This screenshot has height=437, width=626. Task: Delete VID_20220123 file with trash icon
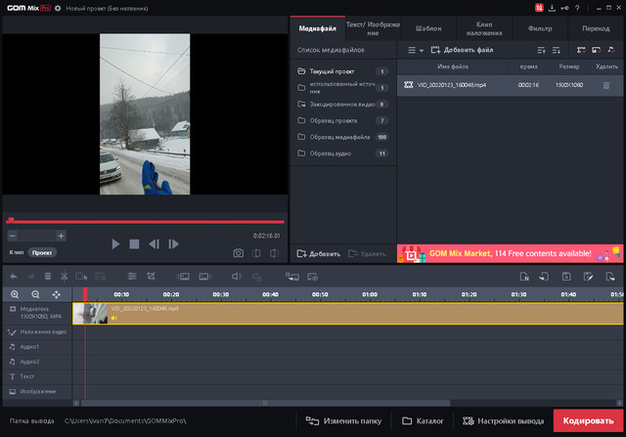[606, 85]
